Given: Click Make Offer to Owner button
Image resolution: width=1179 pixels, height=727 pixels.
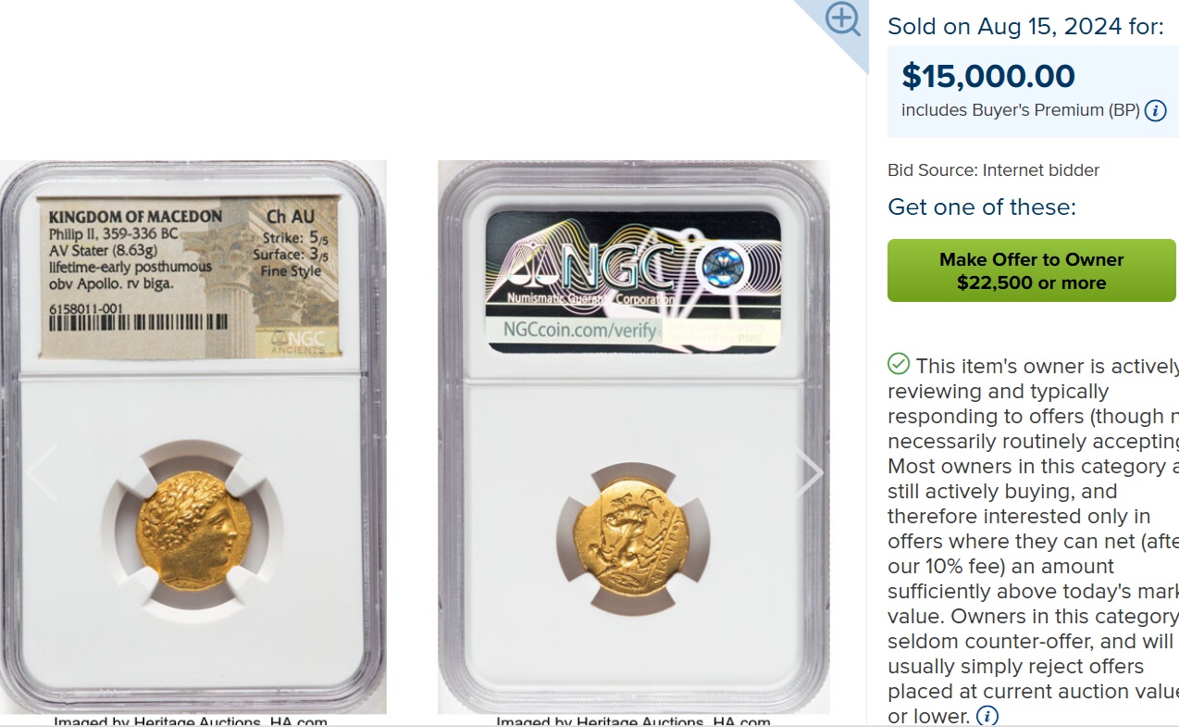Looking at the screenshot, I should click(1032, 270).
